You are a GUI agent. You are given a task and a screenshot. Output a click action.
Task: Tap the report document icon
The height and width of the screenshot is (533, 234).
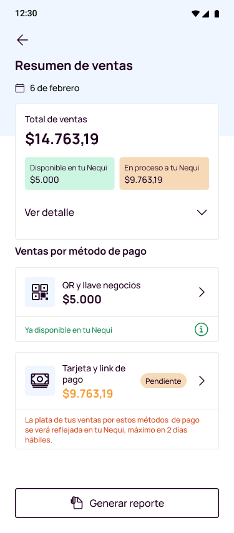77,503
